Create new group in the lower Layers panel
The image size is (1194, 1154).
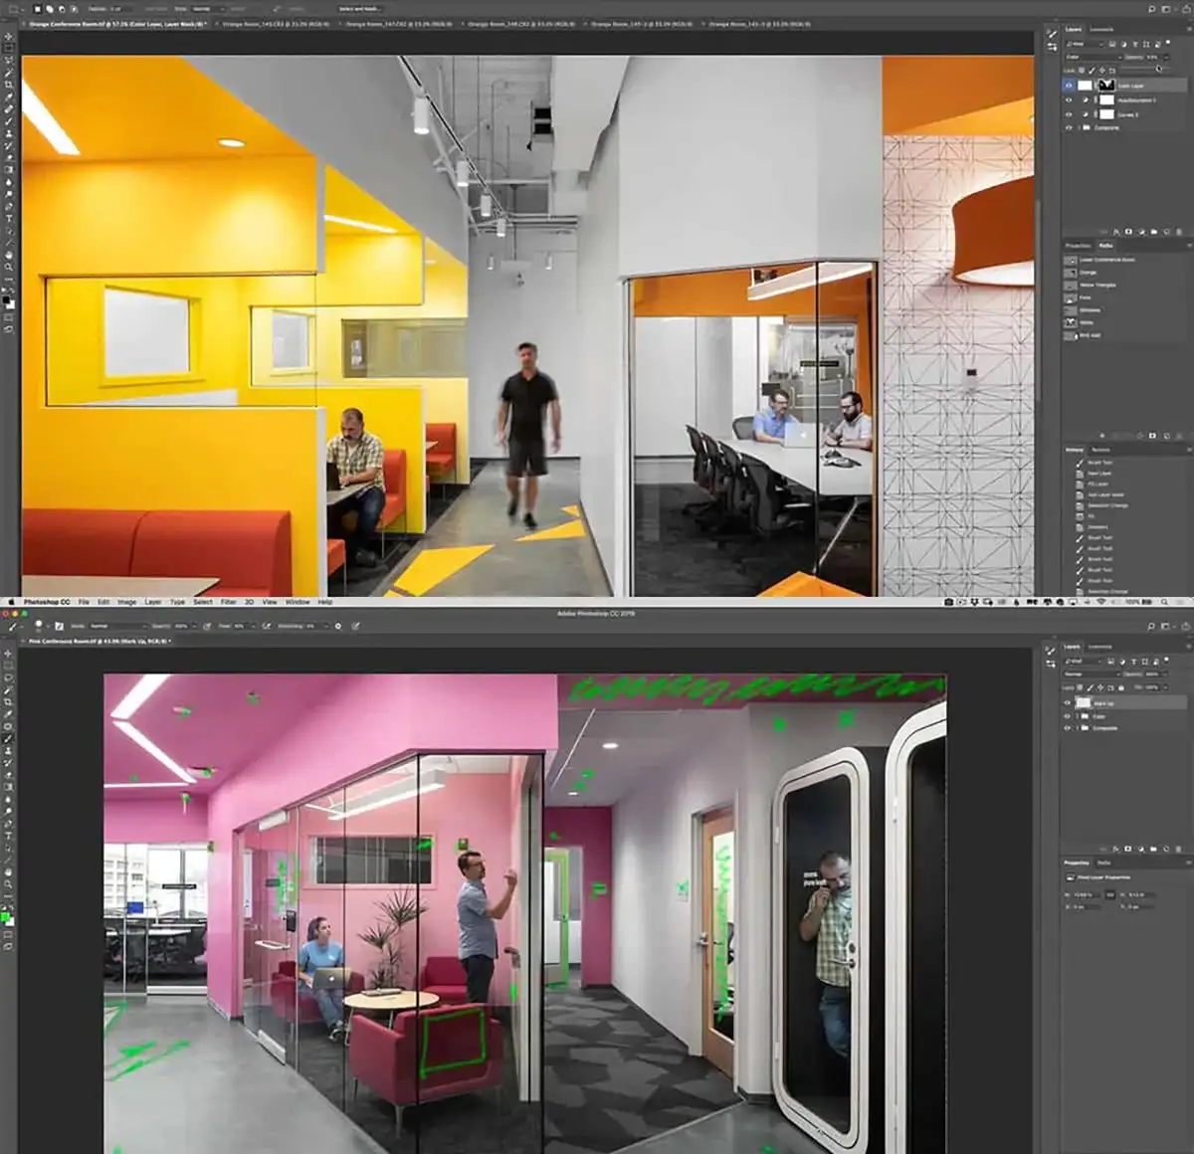pyautogui.click(x=1153, y=849)
